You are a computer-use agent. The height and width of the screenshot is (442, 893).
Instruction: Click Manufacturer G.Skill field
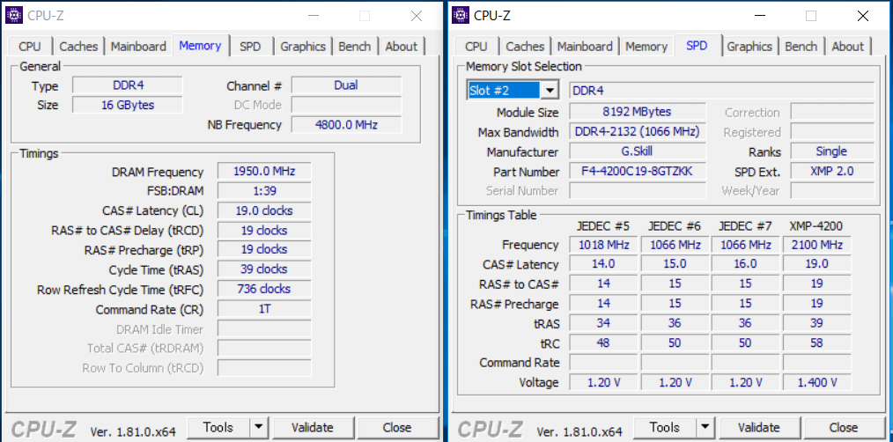point(638,151)
